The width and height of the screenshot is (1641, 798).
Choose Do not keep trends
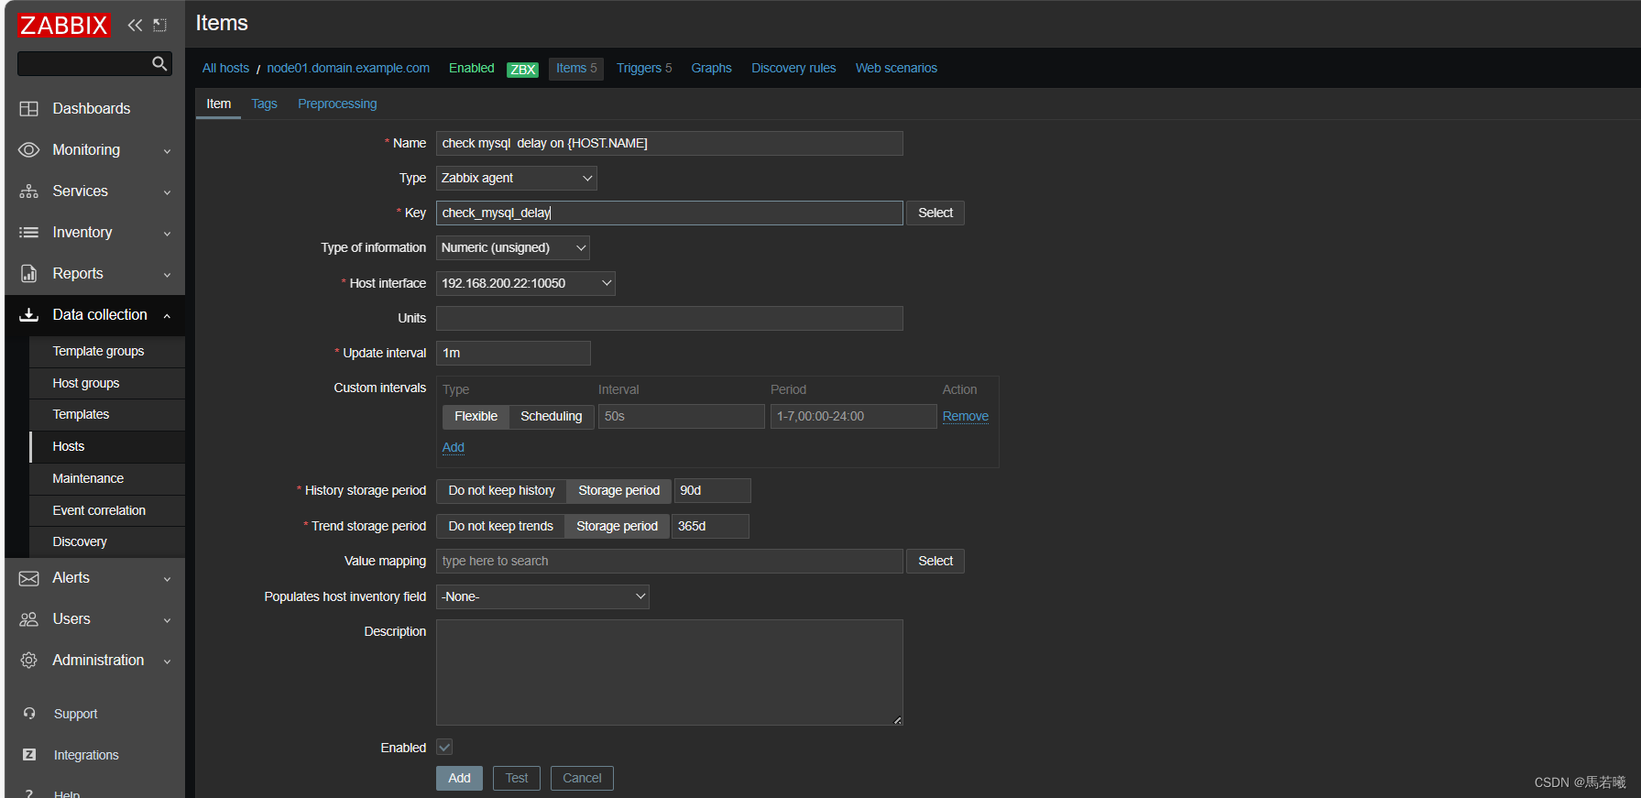(x=500, y=526)
